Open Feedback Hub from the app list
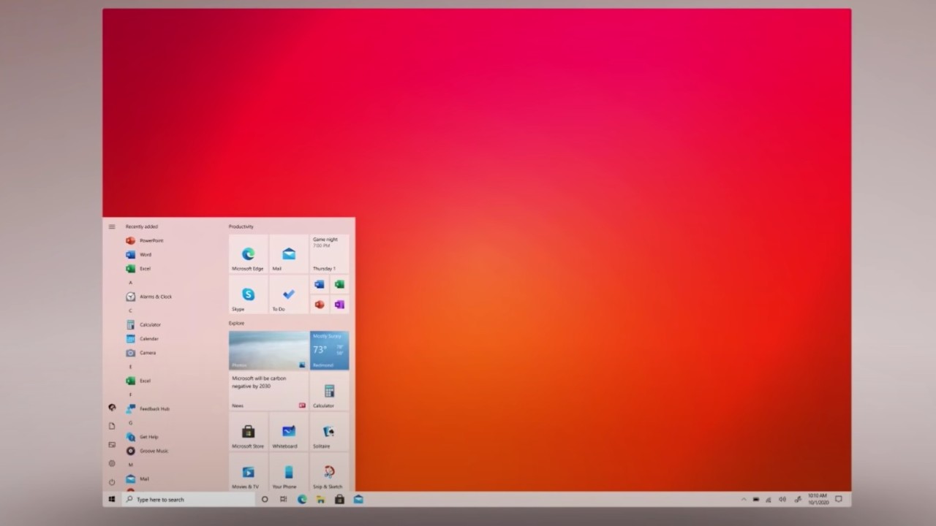The height and width of the screenshot is (526, 936). pyautogui.click(x=154, y=409)
